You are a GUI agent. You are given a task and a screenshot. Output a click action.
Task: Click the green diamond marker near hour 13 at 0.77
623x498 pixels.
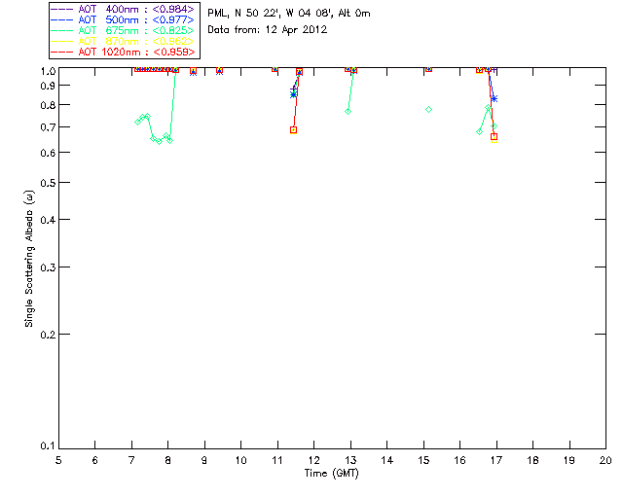click(348, 112)
